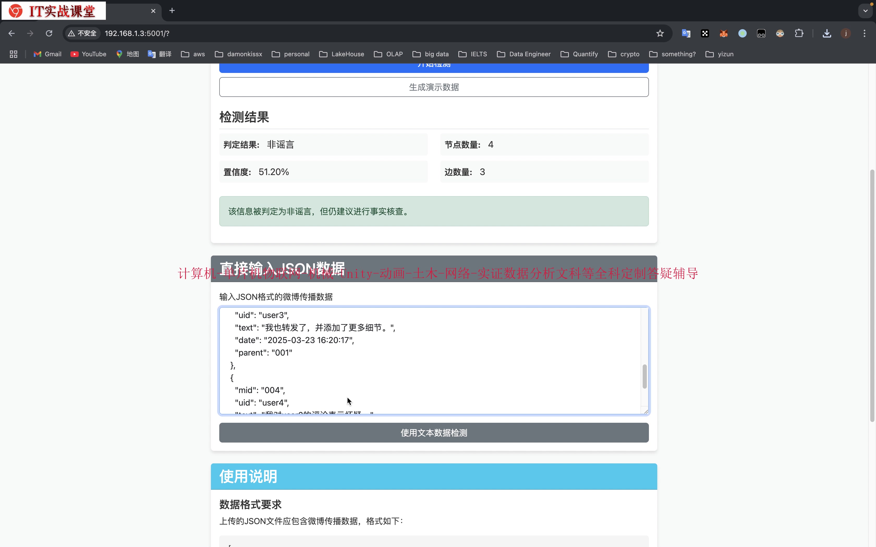Open the Google Translate extension icon
Screen dimensions: 876x547
686,33
